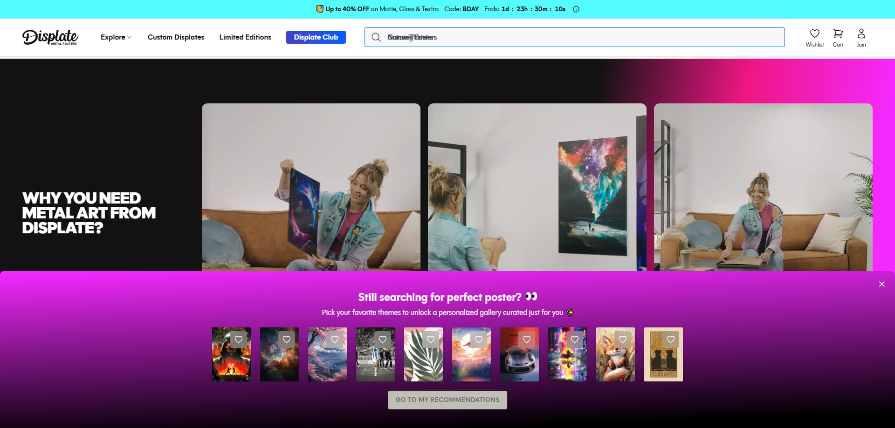Open the galaxy poster on wall video tile
The image size is (895, 428).
tap(537, 187)
